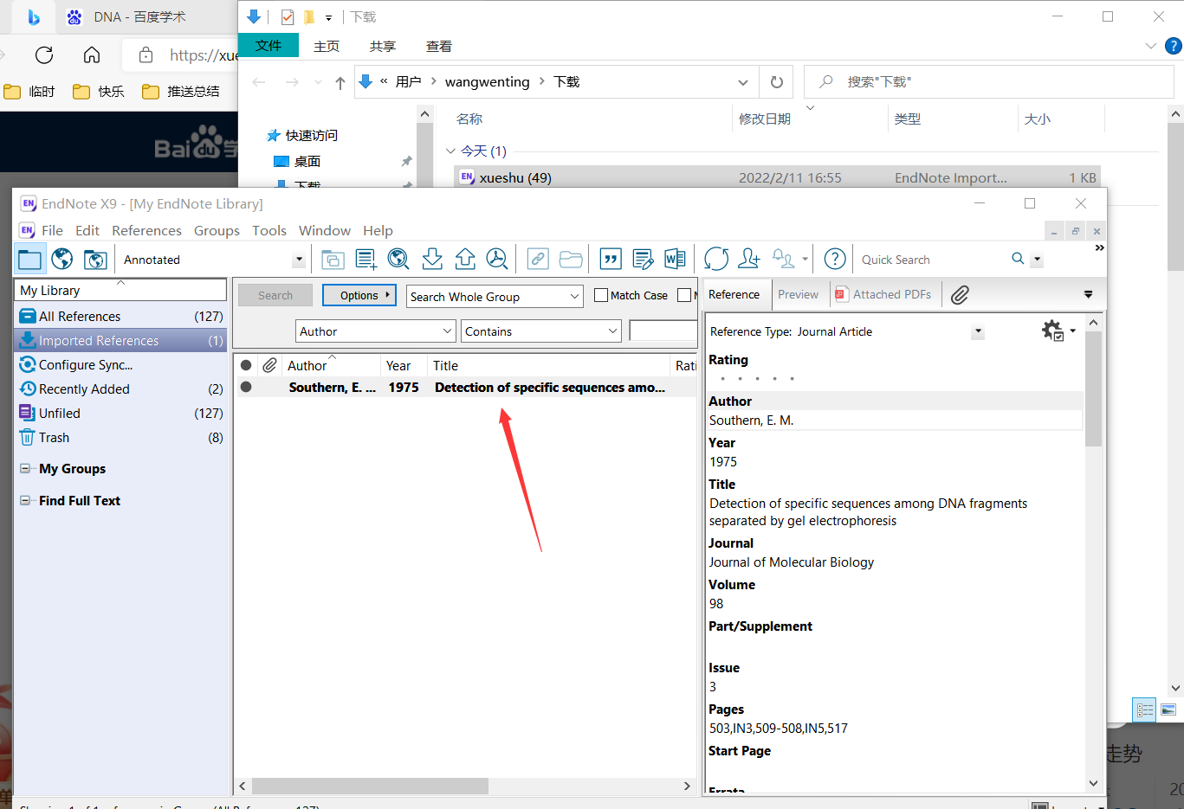Click Copy to Local Library icon
Viewport: 1184px width, 809px height.
point(333,259)
